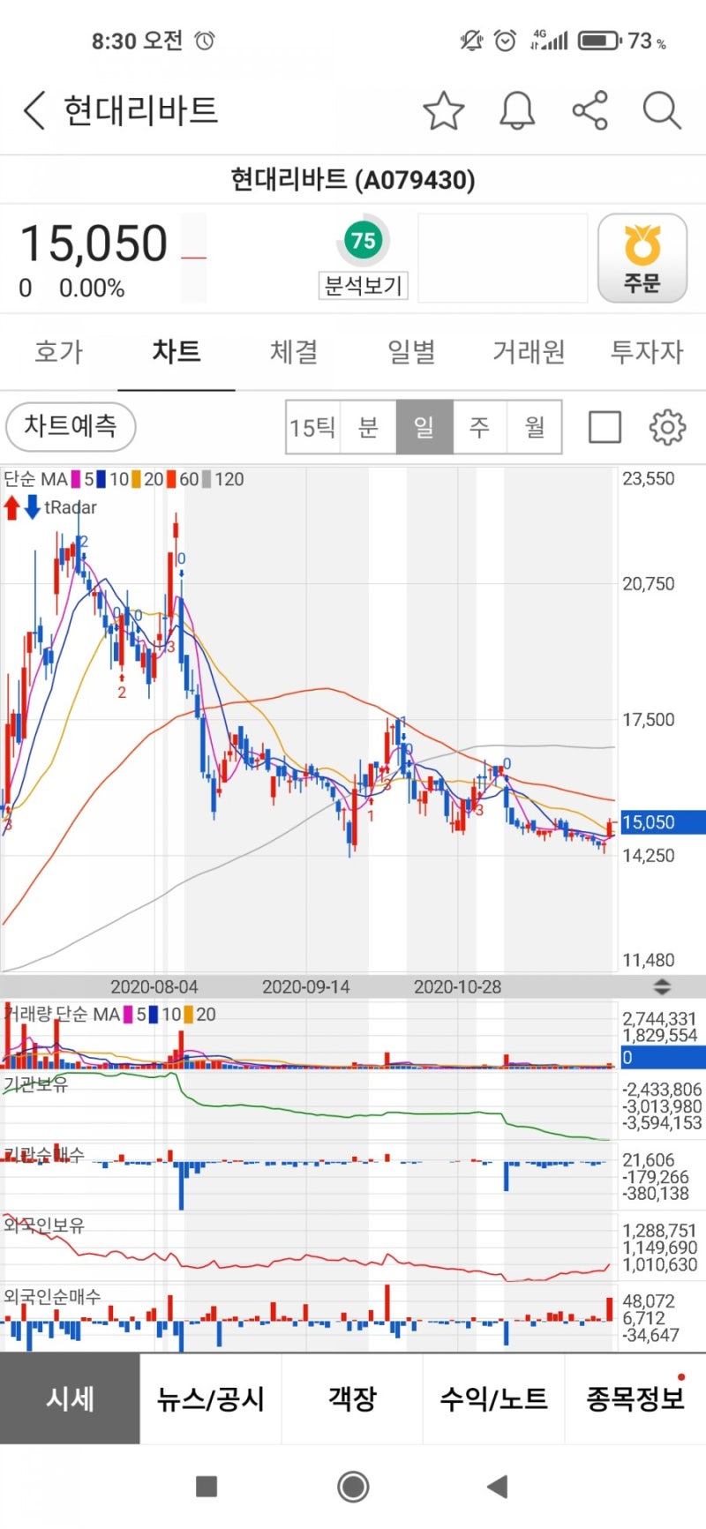Tap Android recent apps square button

[x=207, y=1487]
